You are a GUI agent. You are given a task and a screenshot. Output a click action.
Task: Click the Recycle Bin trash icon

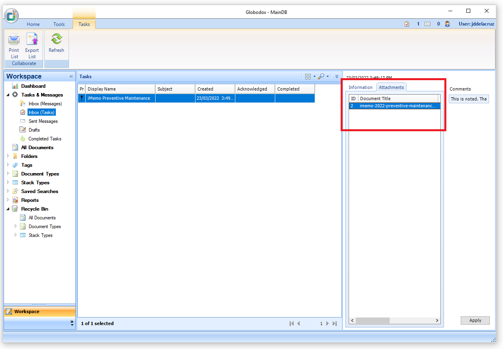tap(15, 209)
